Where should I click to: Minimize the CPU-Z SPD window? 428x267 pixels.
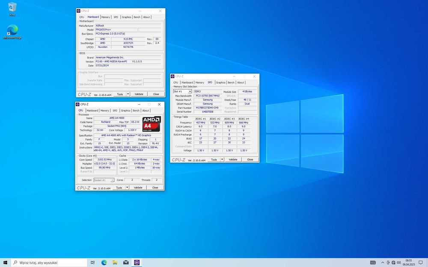[x=234, y=76]
